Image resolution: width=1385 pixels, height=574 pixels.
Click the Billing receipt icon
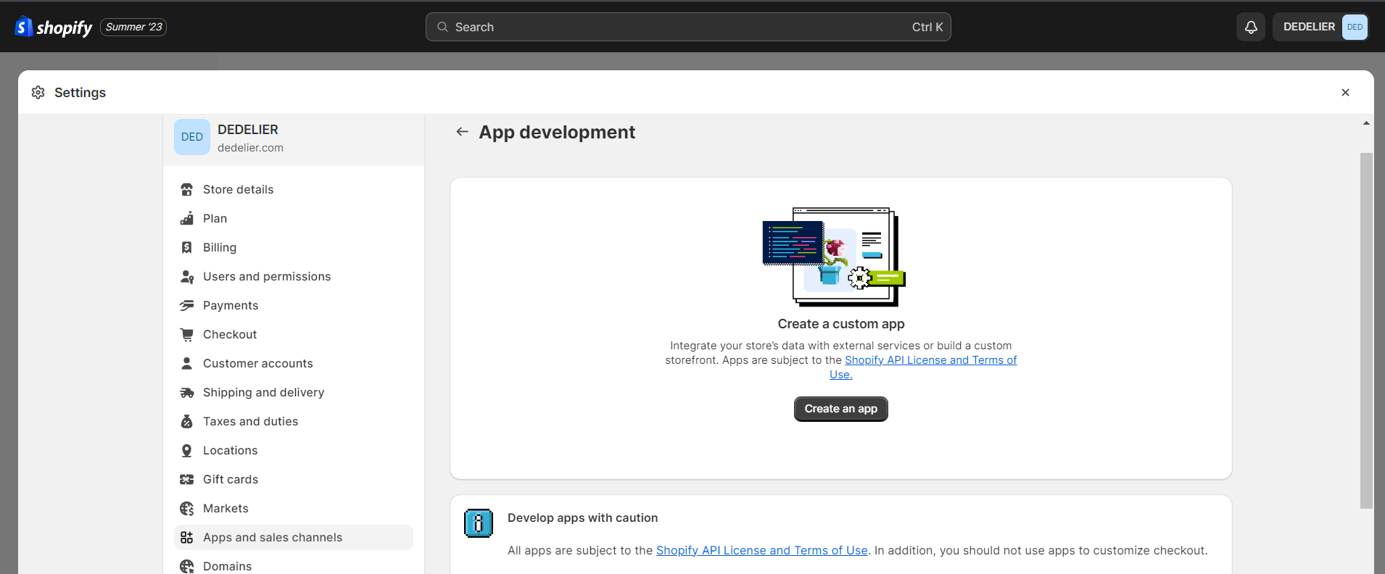coord(186,247)
